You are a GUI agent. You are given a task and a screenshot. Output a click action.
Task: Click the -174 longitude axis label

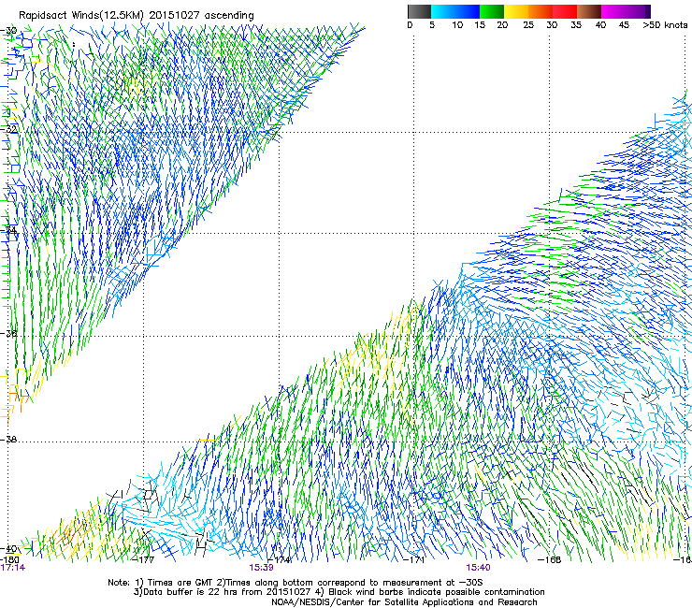(x=281, y=560)
